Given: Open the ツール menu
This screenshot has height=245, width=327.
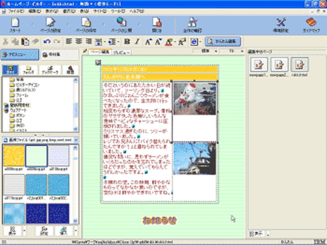Looking at the screenshot, I should pos(118,11).
